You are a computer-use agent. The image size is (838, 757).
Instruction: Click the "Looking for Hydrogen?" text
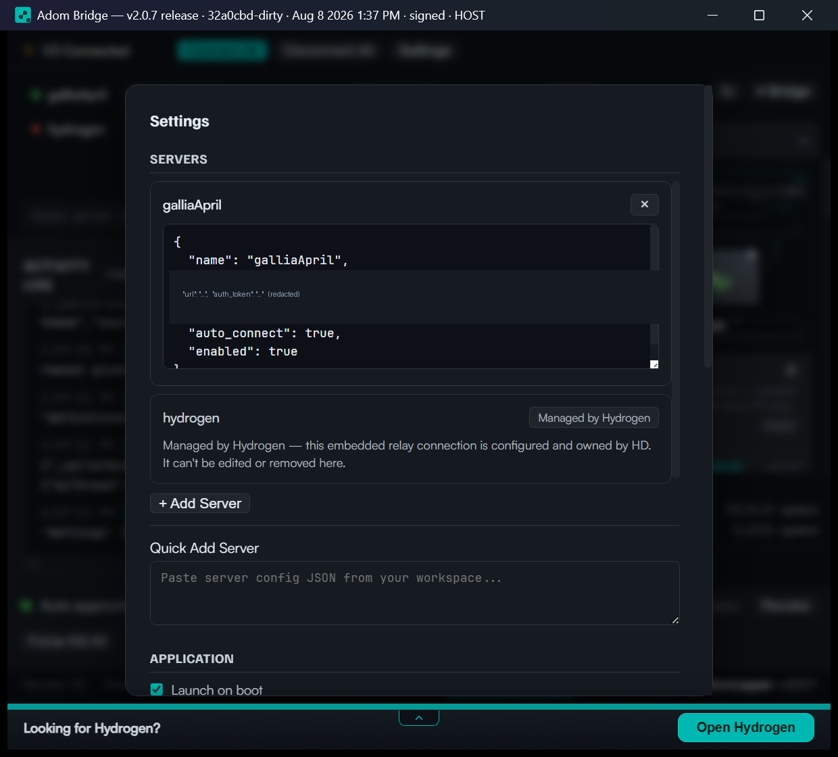[x=92, y=728]
